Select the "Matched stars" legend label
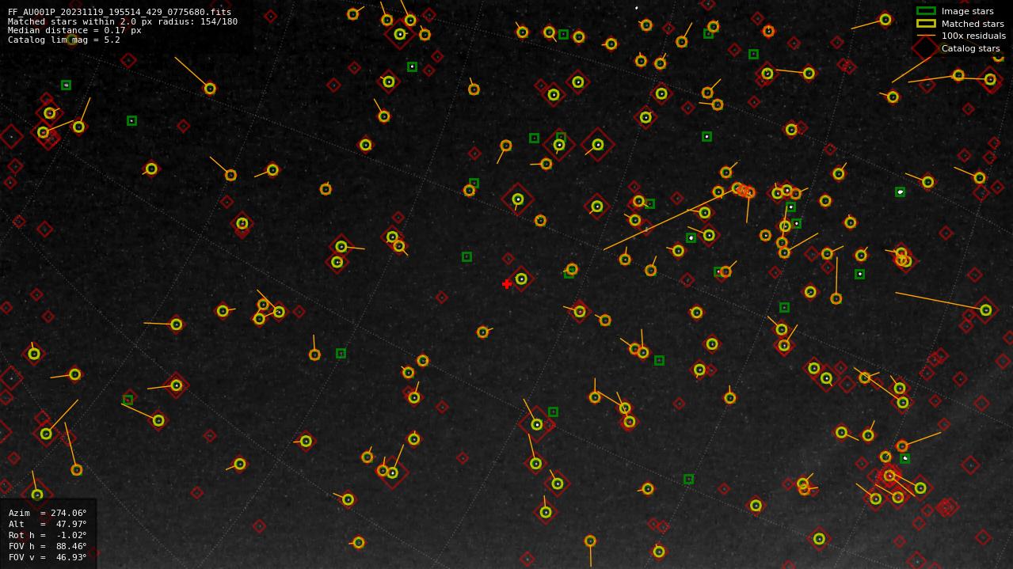Image resolution: width=1013 pixels, height=569 pixels. coord(973,24)
